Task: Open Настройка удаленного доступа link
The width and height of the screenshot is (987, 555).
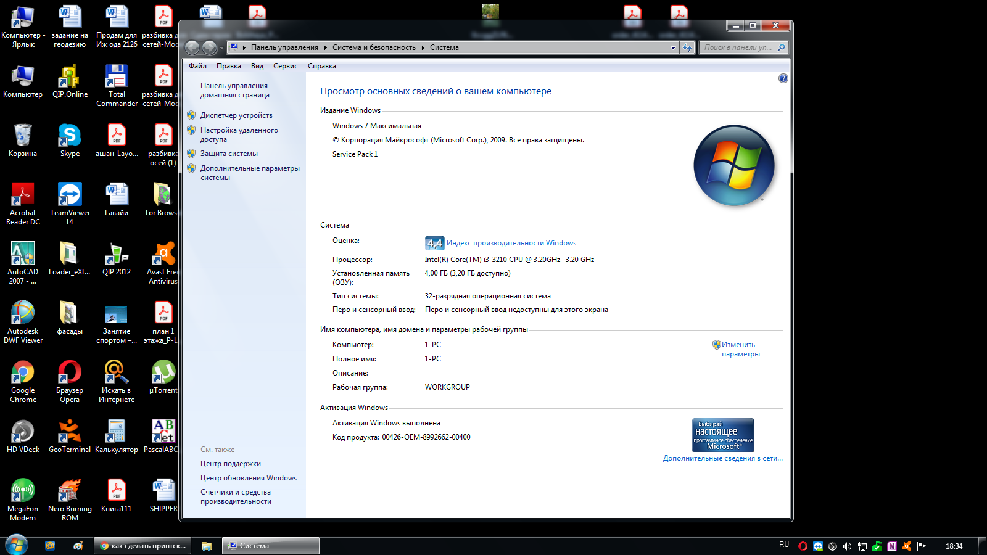Action: coord(239,134)
